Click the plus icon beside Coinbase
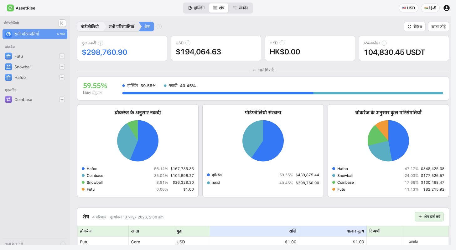Image resolution: width=456 pixels, height=250 pixels. click(62, 99)
